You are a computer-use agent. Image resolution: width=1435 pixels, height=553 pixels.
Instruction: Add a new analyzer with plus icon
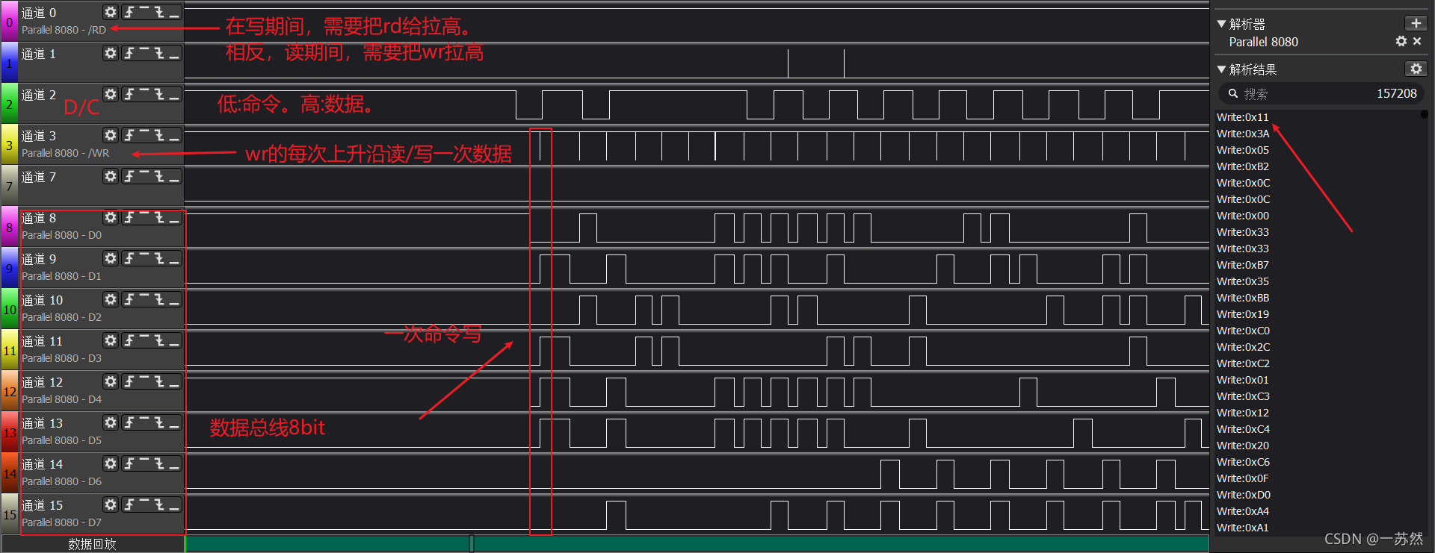point(1416,23)
